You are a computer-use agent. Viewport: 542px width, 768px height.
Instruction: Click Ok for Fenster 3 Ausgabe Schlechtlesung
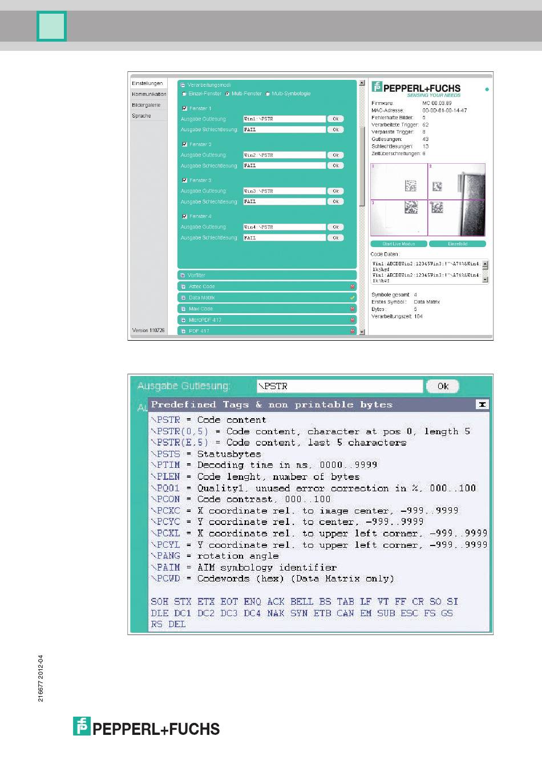(335, 202)
